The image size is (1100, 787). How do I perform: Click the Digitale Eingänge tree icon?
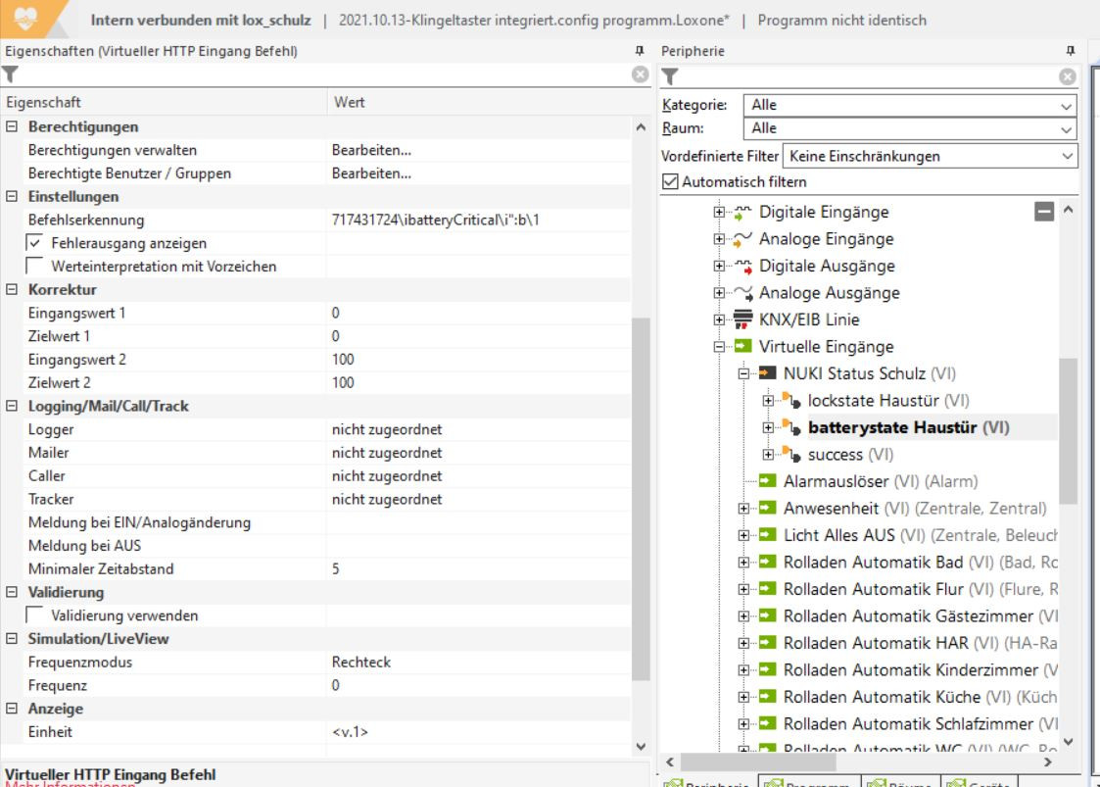pyautogui.click(x=746, y=212)
